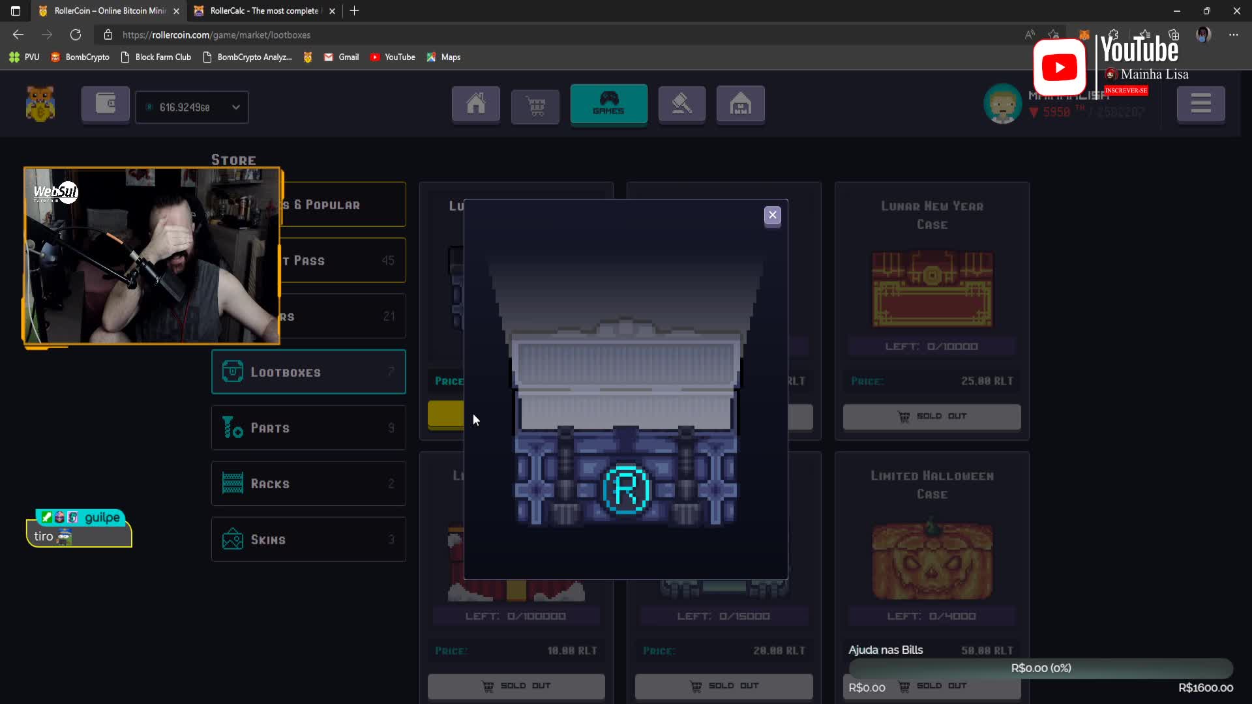Open the Block Farm Club bookmark
The height and width of the screenshot is (704, 1252).
tap(156, 57)
